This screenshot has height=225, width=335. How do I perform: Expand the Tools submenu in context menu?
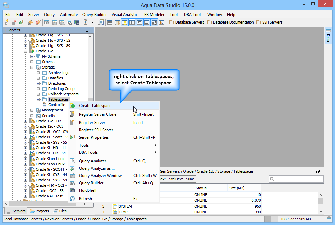114,145
